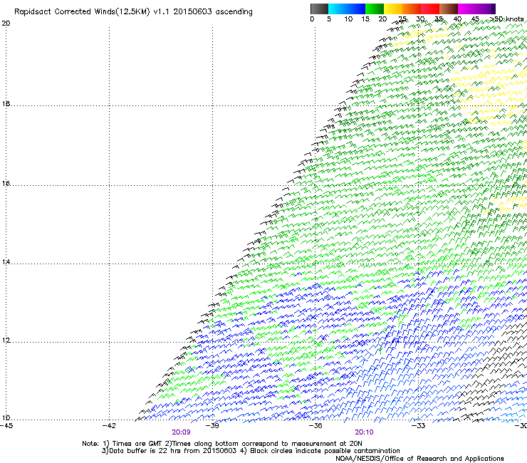Click the magenta 40-45 knots color swatch
The width and height of the screenshot is (527, 463).
467,9
